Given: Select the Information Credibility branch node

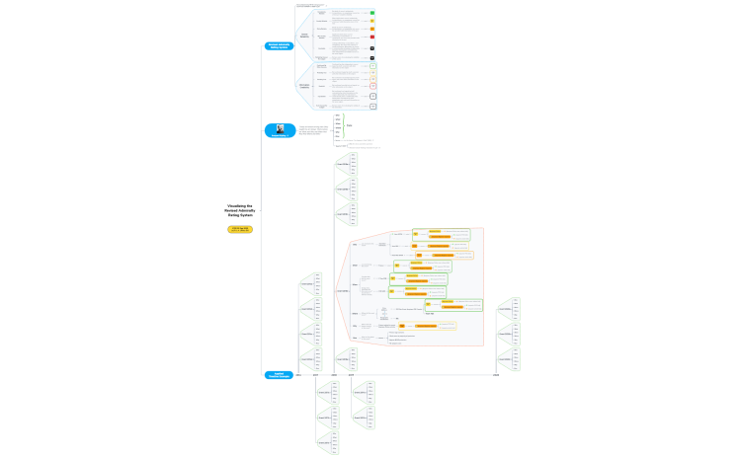Looking at the screenshot, I should [x=304, y=86].
